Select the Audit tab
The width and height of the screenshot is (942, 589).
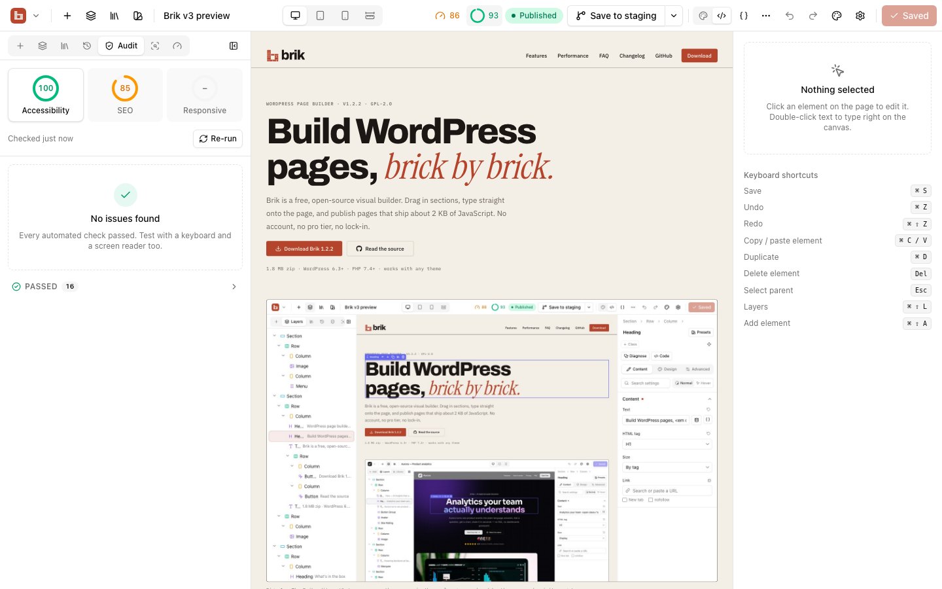click(x=121, y=46)
